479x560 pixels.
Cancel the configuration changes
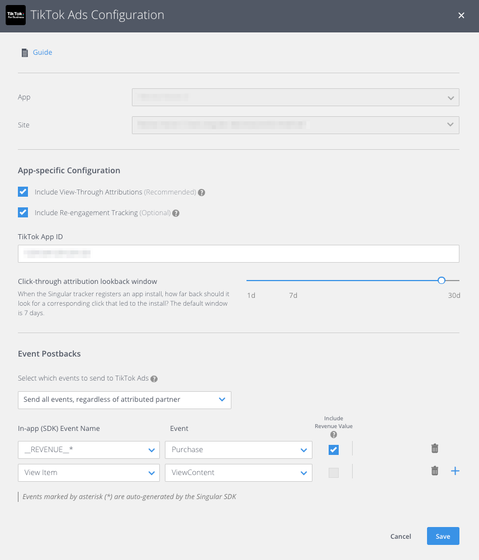coord(400,536)
